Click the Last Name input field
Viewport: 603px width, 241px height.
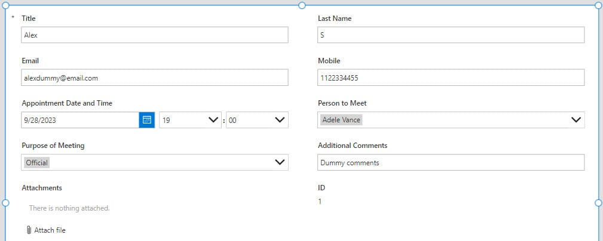pos(451,35)
